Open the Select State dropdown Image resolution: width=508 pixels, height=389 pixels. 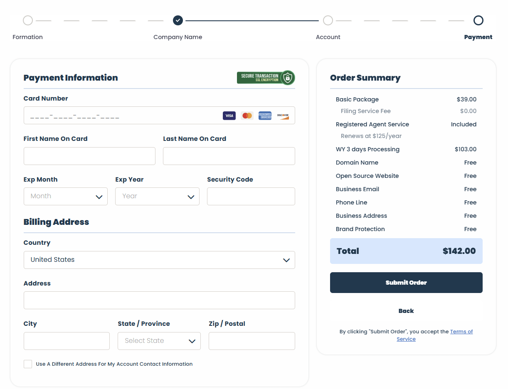click(x=159, y=341)
